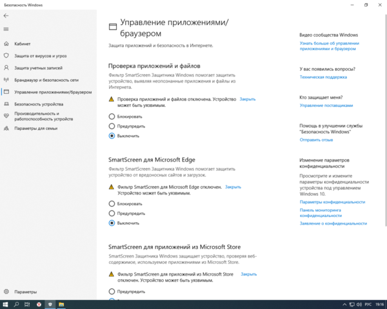387x309 pixels.
Task: Click the network icon in system tray
Action: tap(352, 304)
